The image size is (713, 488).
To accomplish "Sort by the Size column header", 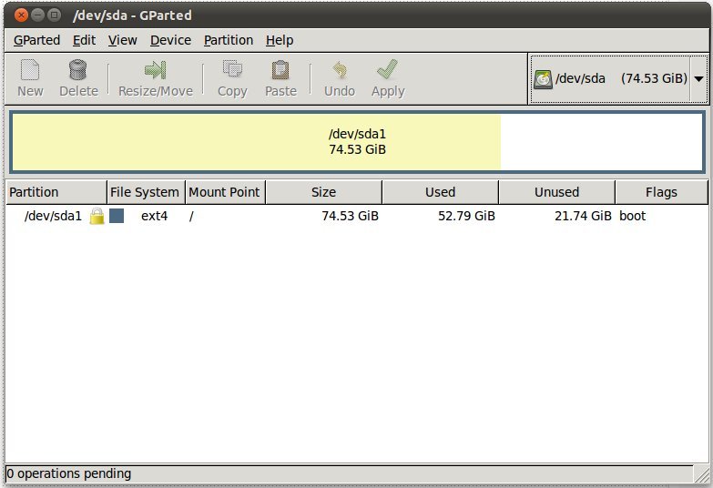I will click(324, 192).
